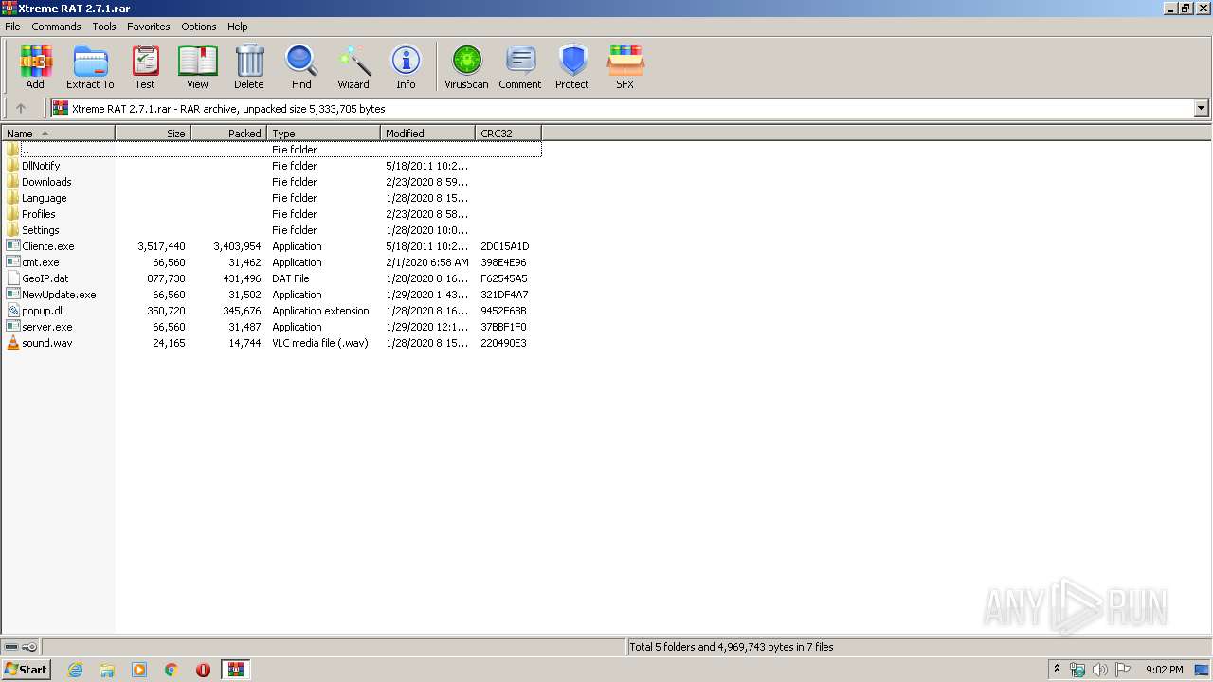Open the Windows Start menu
The image size is (1213, 682).
[x=26, y=669]
